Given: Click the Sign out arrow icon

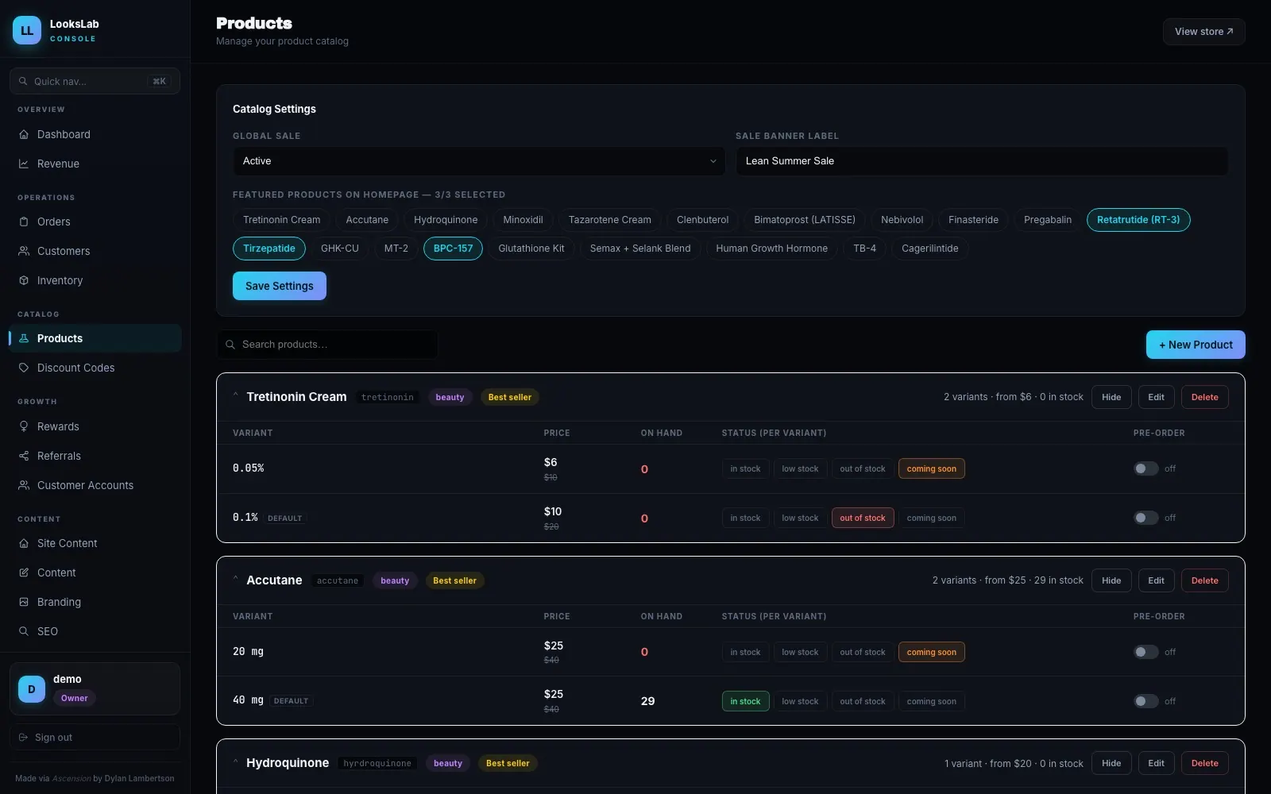Looking at the screenshot, I should (23, 738).
